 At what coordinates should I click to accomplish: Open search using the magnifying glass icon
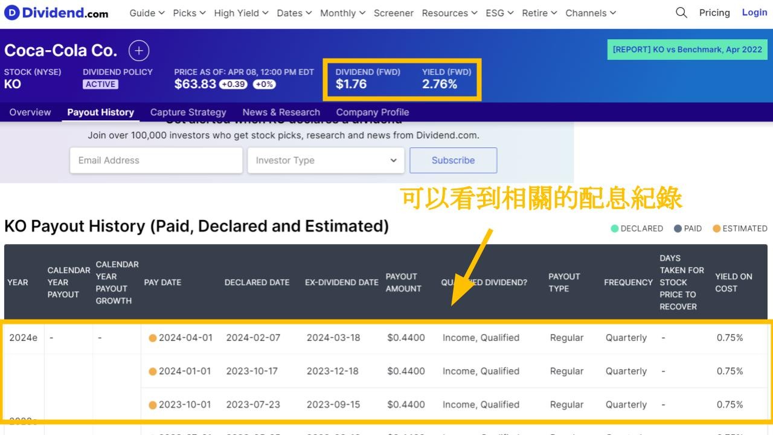click(x=681, y=12)
